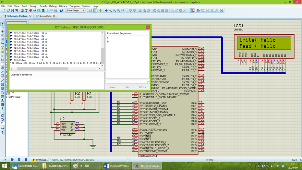
Task: Search and tag with the binoculars icon
Action: pyautogui.click(x=198, y=11)
